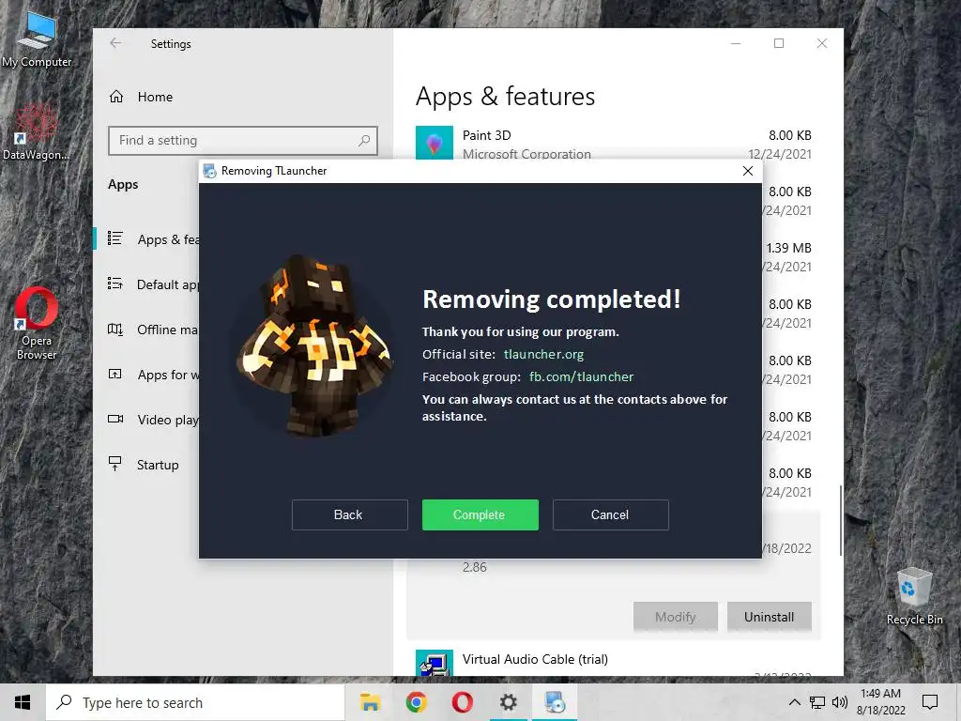Open the tlauncher.org official site link

(543, 354)
